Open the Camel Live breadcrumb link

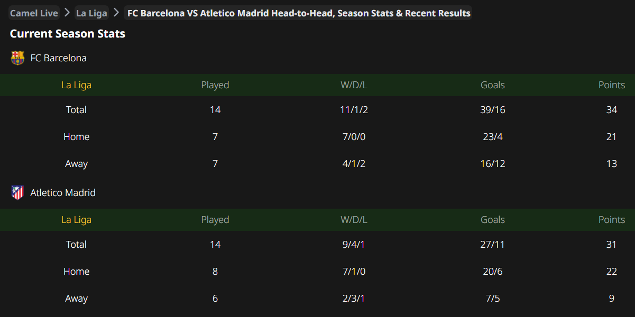(34, 13)
